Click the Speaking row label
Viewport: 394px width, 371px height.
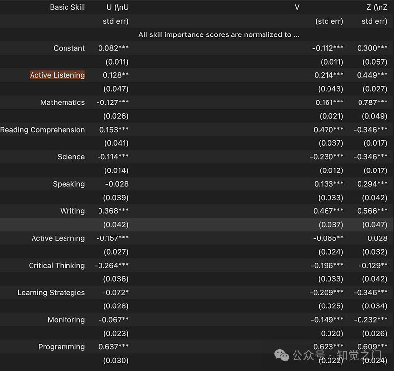pyautogui.click(x=68, y=184)
